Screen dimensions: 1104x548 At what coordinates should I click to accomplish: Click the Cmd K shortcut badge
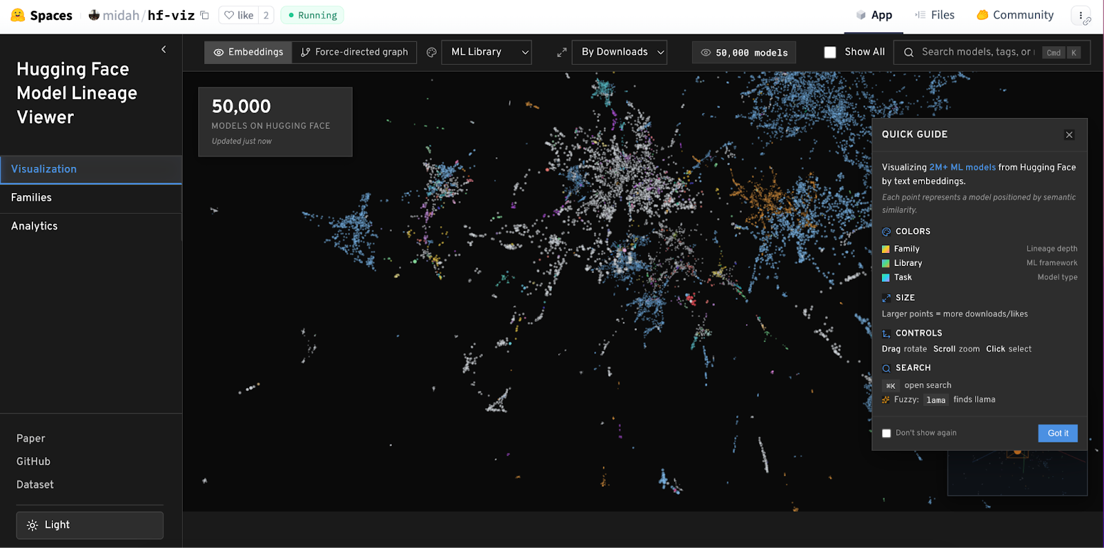pyautogui.click(x=1062, y=52)
